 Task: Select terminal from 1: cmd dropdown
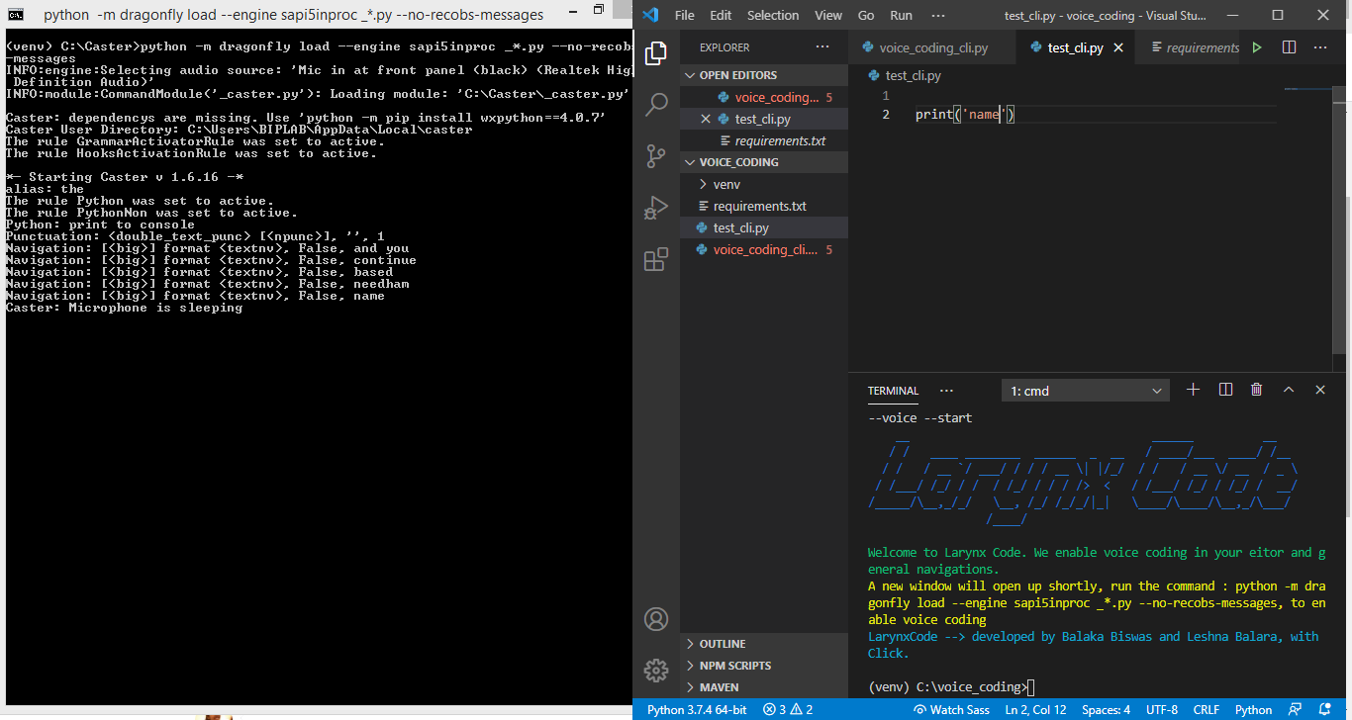1086,391
